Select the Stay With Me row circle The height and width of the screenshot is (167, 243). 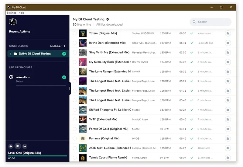[x=75, y=52]
